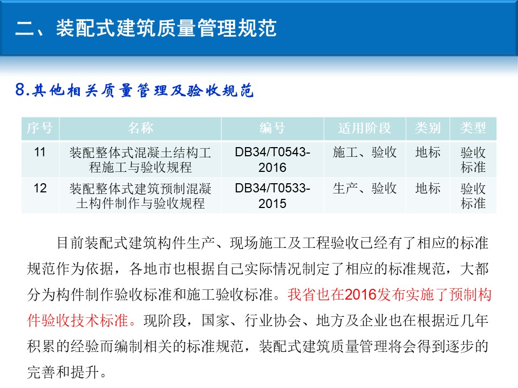
Task: Click 验收标准 in row 12
Action: tap(473, 196)
